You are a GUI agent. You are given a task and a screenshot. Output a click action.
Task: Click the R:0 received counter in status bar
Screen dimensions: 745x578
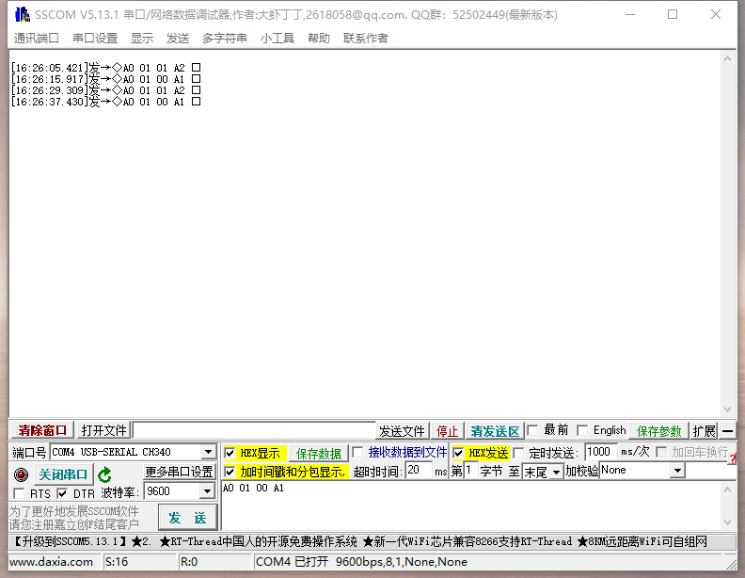189,562
